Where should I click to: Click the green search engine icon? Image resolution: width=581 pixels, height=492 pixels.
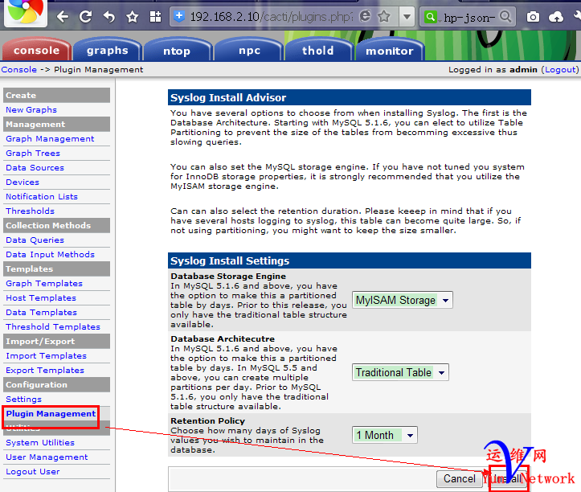tap(431, 17)
